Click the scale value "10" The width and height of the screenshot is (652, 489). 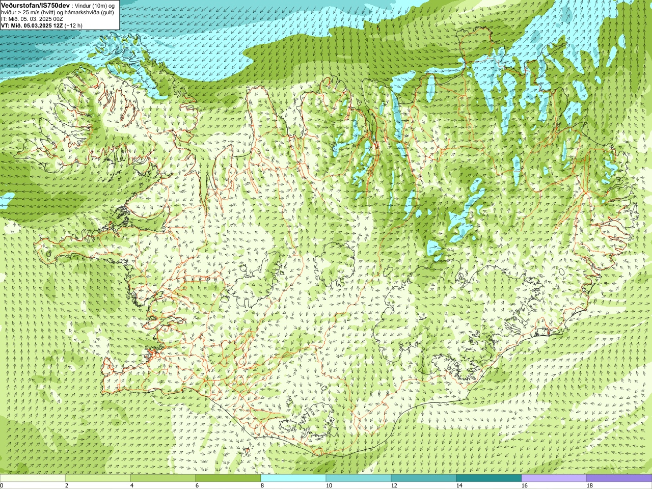329,486
